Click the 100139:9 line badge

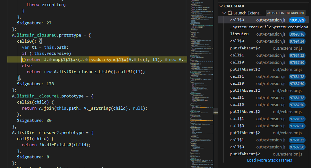pyautogui.click(x=297, y=20)
